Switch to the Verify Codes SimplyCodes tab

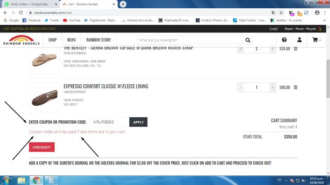pyautogui.click(x=29, y=4)
